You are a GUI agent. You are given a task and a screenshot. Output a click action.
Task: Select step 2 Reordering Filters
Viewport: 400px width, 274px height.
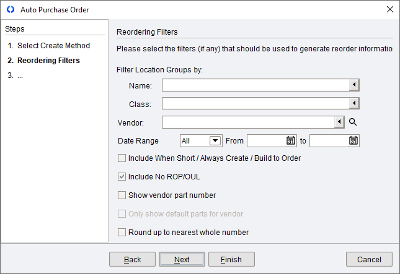(48, 61)
